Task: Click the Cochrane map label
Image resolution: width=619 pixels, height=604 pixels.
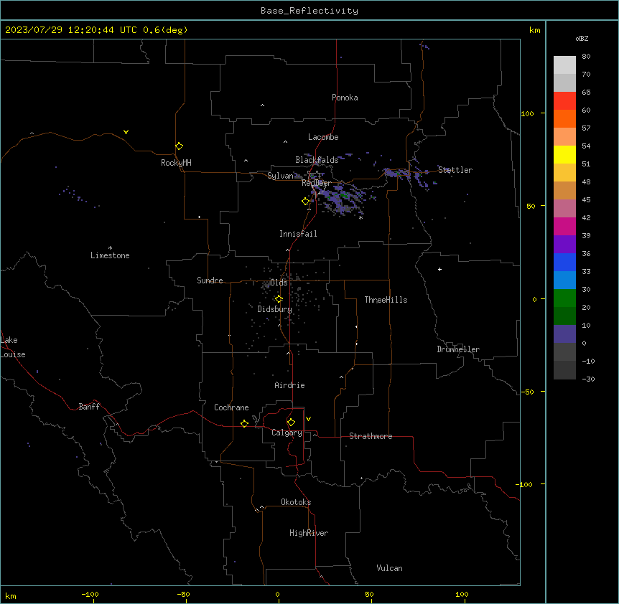Action: [x=231, y=407]
